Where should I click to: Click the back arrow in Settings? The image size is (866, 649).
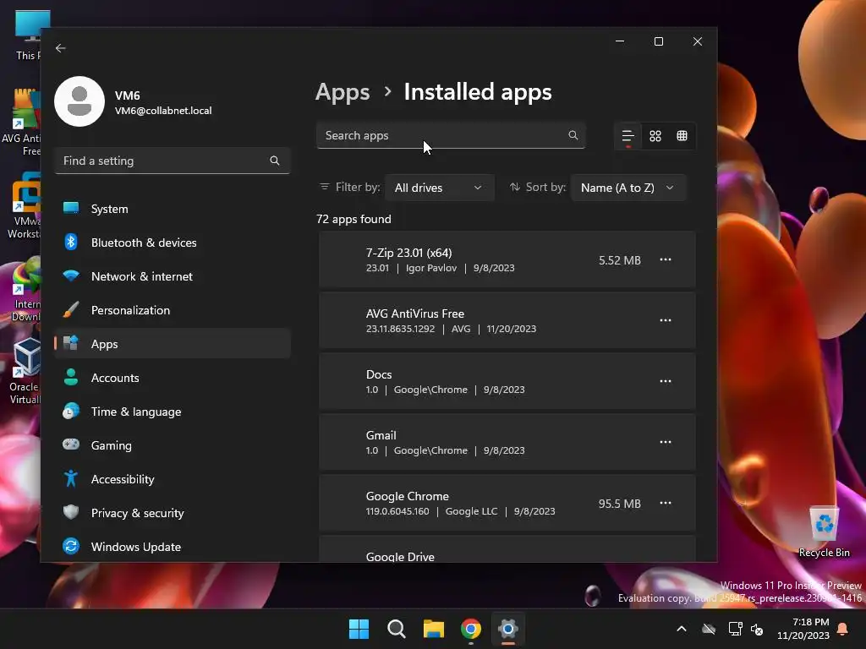[x=61, y=48]
